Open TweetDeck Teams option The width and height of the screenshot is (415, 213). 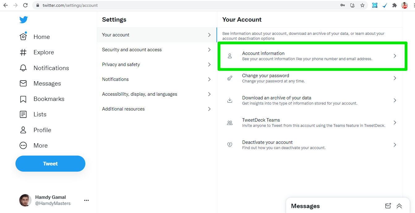[310, 123]
